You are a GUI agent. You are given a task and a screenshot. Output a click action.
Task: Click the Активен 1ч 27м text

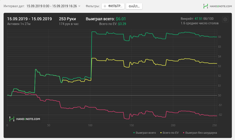tap(19, 24)
